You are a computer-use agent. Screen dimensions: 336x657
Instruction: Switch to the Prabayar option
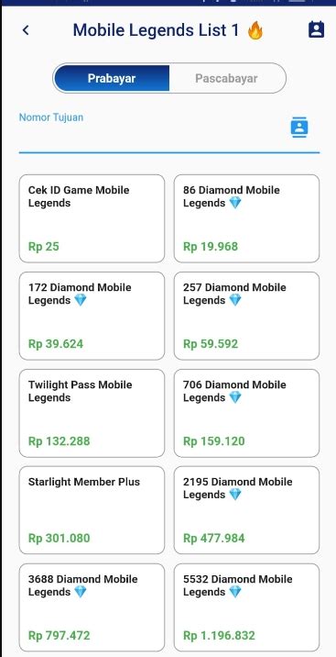click(x=112, y=78)
